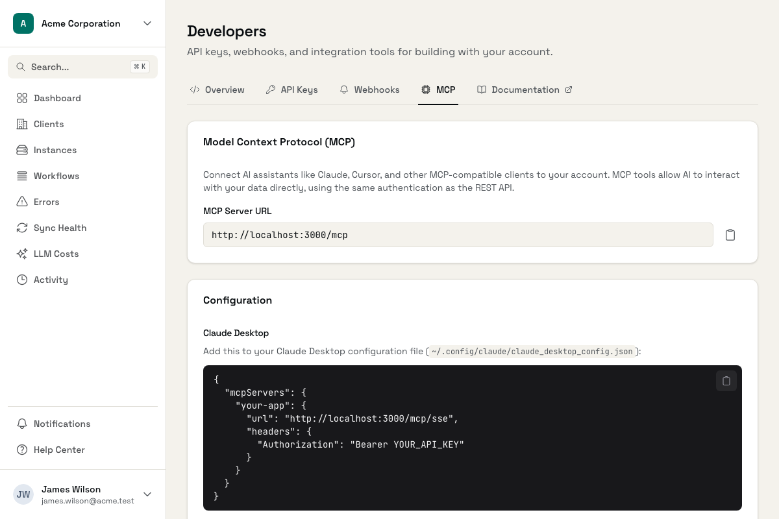The width and height of the screenshot is (779, 519).
Task: Navigate to Workflows
Action: [56, 176]
